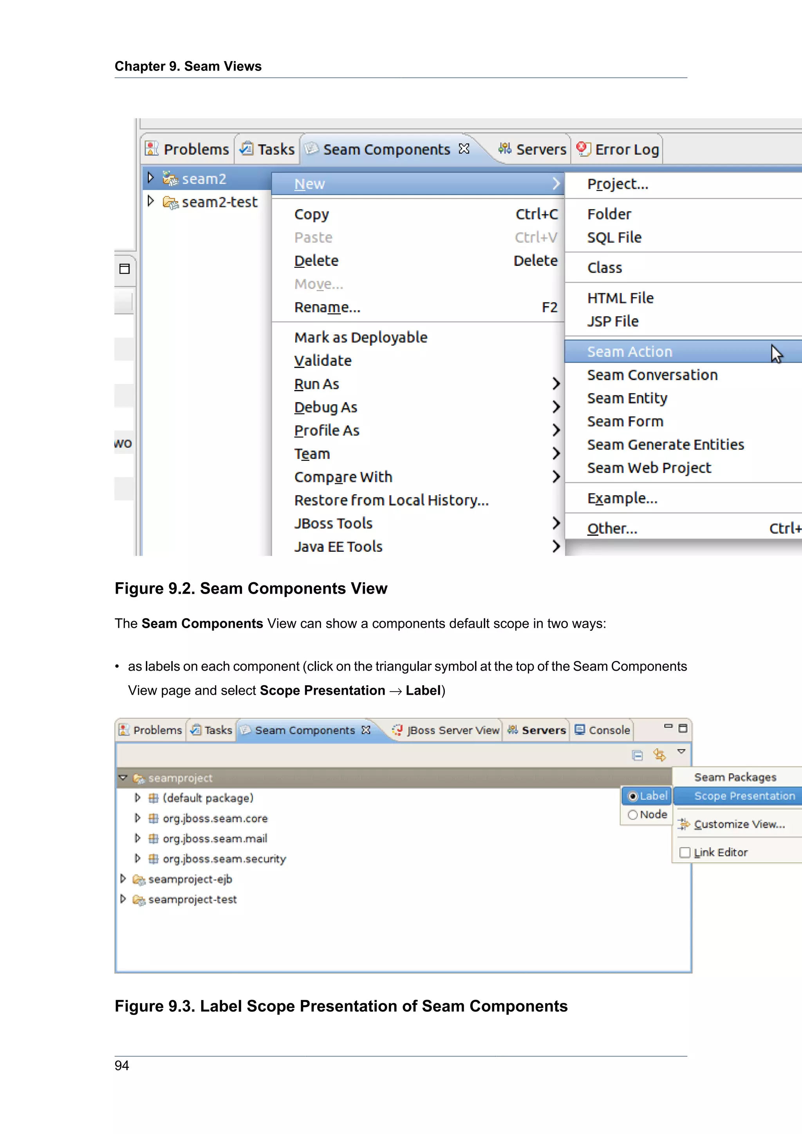Choose Seam Conversation

click(x=683, y=374)
